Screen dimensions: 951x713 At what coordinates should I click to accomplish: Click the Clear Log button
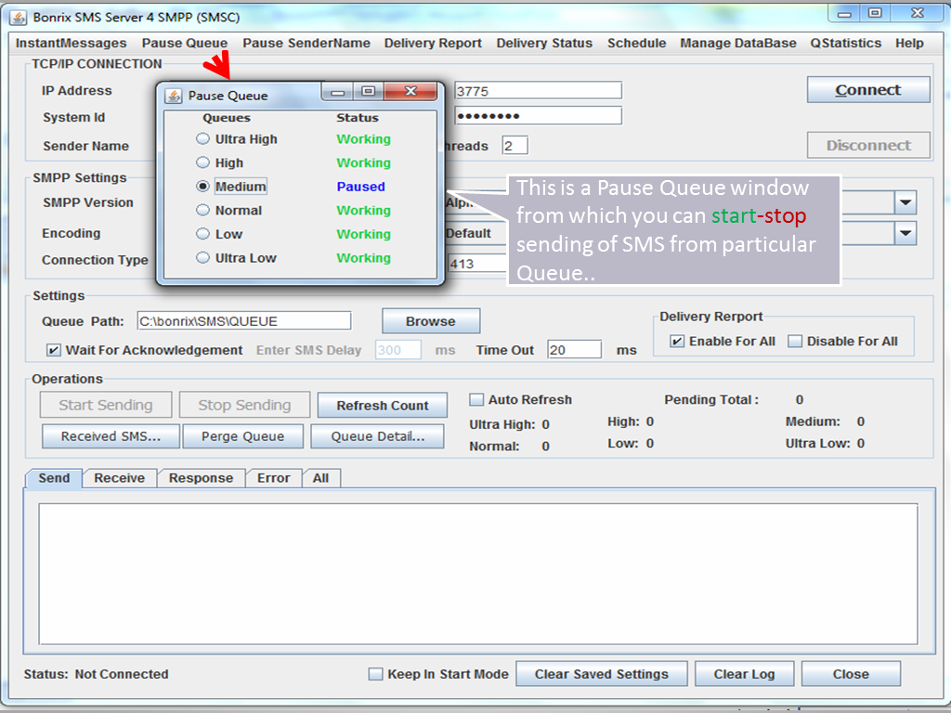coord(744,674)
